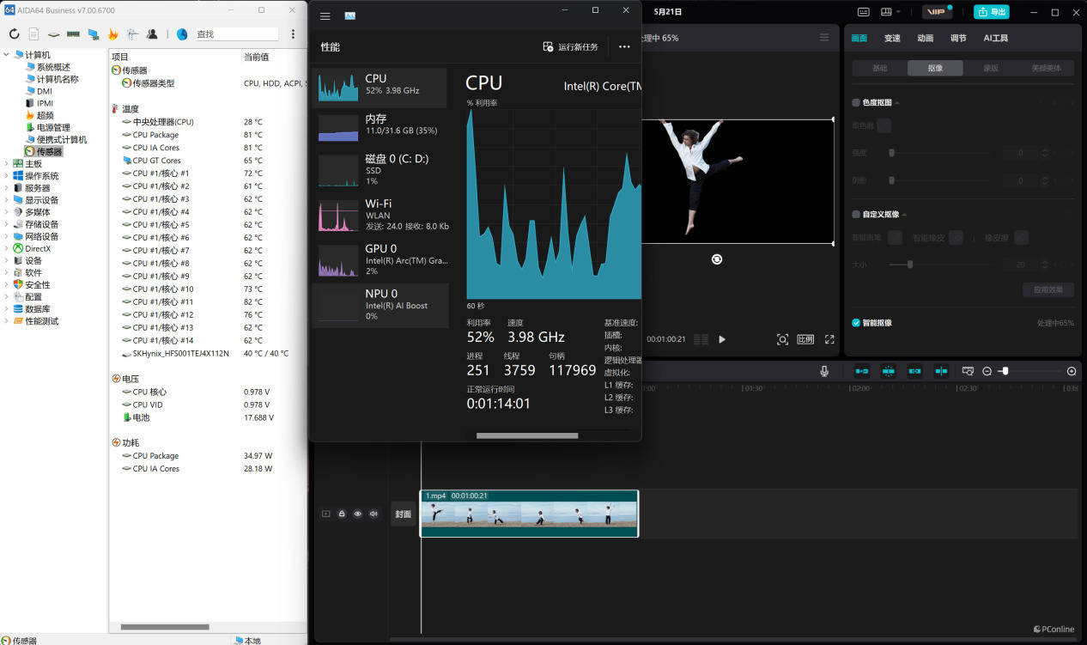Enter fullscreen preview mode
The image size is (1087, 645).
[829, 339]
